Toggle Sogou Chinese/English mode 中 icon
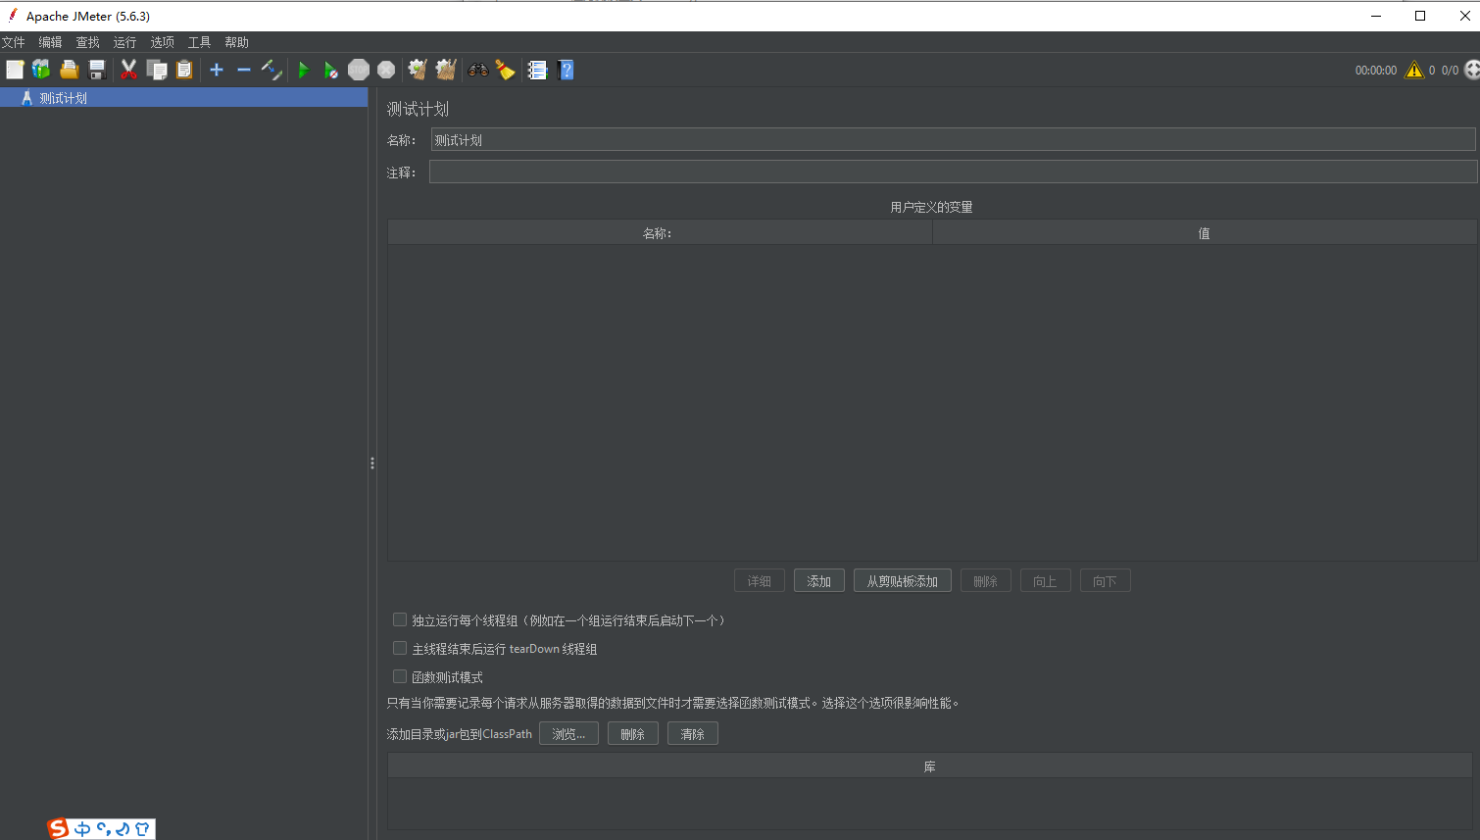 pyautogui.click(x=82, y=829)
